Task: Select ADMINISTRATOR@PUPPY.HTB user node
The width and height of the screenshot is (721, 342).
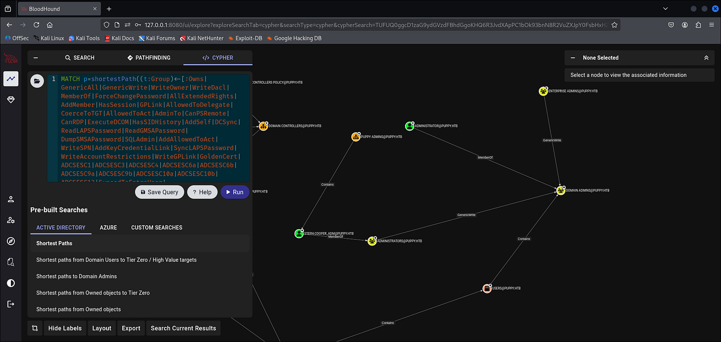Action: (409, 126)
